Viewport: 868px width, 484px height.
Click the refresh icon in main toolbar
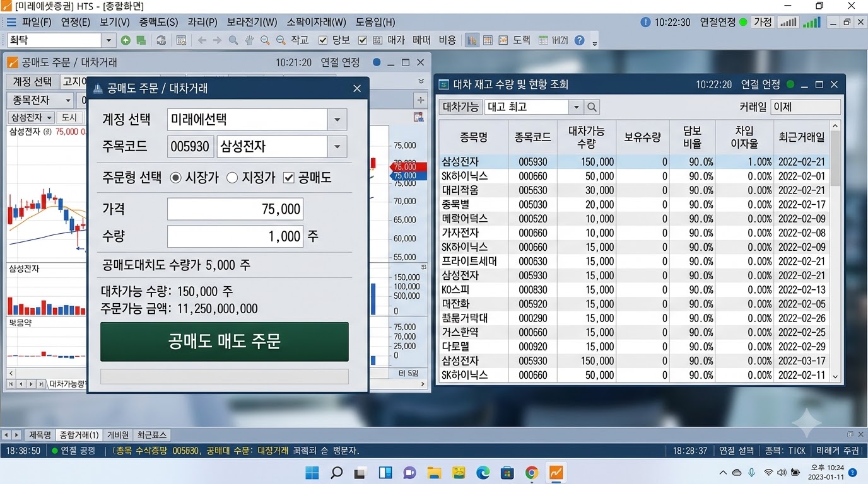(x=161, y=40)
